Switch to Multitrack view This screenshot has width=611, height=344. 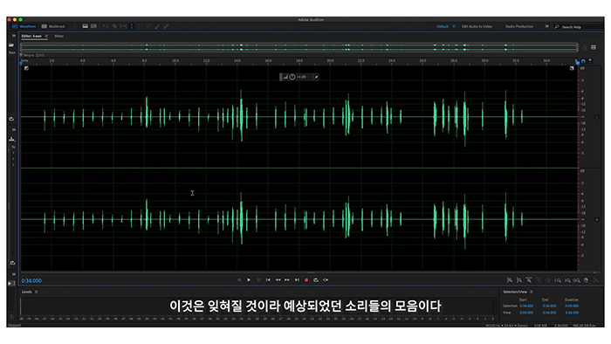click(53, 26)
